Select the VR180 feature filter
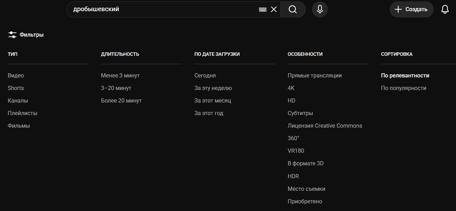The height and width of the screenshot is (211, 456). coord(296,151)
